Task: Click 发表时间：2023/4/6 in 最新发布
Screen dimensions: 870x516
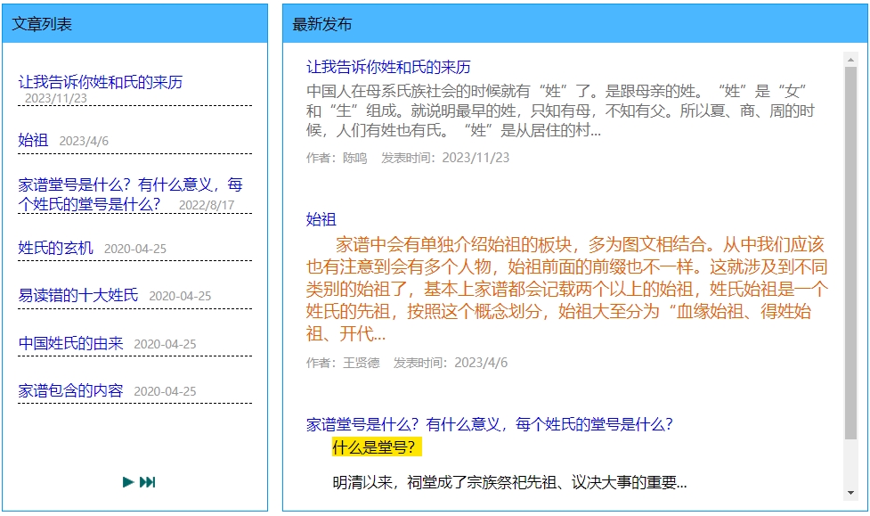Action: [451, 364]
